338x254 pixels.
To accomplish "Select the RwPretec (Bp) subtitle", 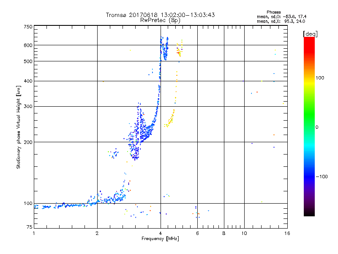I will (160, 20).
